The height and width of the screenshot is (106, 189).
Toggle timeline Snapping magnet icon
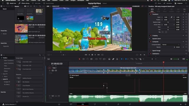(x=109, y=59)
